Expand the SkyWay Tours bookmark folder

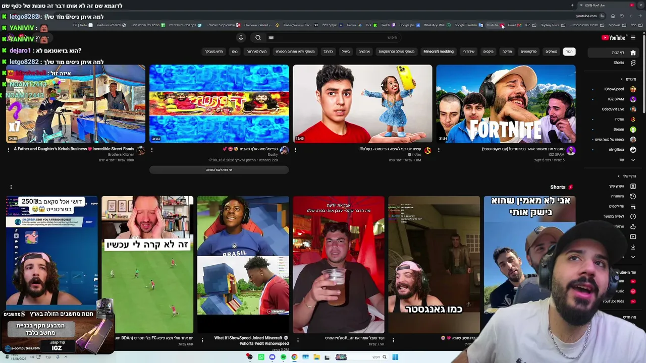click(x=552, y=25)
